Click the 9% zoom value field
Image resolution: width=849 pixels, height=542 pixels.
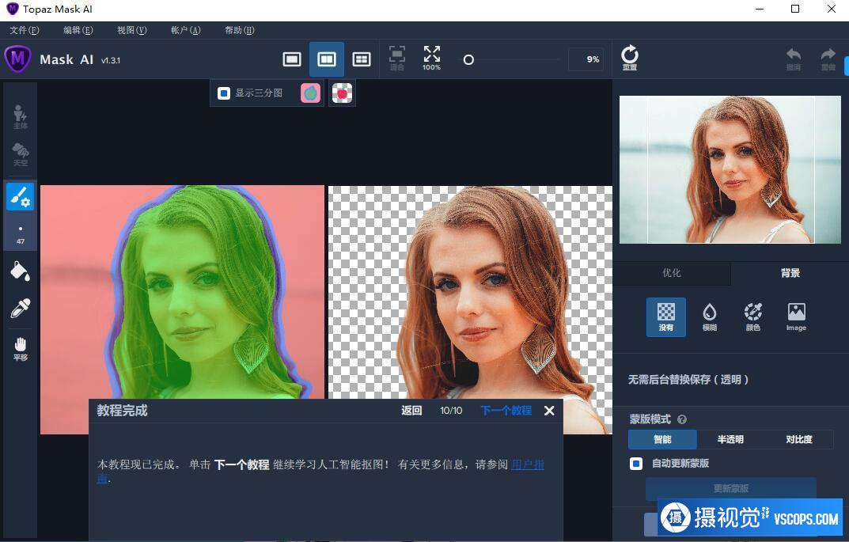[586, 59]
